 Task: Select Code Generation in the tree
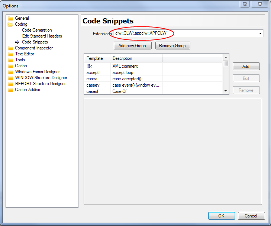click(37, 30)
